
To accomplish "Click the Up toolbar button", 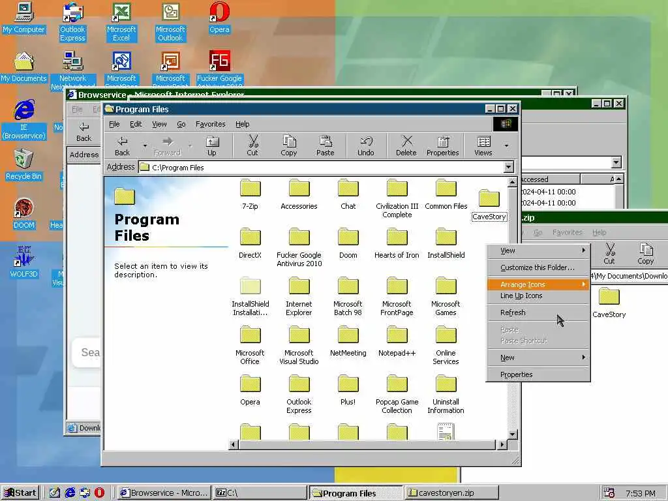I will (212, 145).
